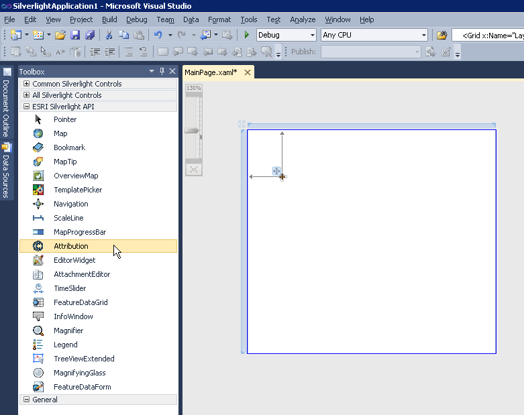Open the Data menu
Image resolution: width=524 pixels, height=415 pixels.
[191, 19]
